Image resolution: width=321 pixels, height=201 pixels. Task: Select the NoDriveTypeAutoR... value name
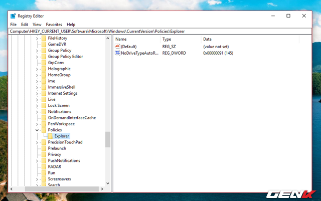tap(139, 53)
